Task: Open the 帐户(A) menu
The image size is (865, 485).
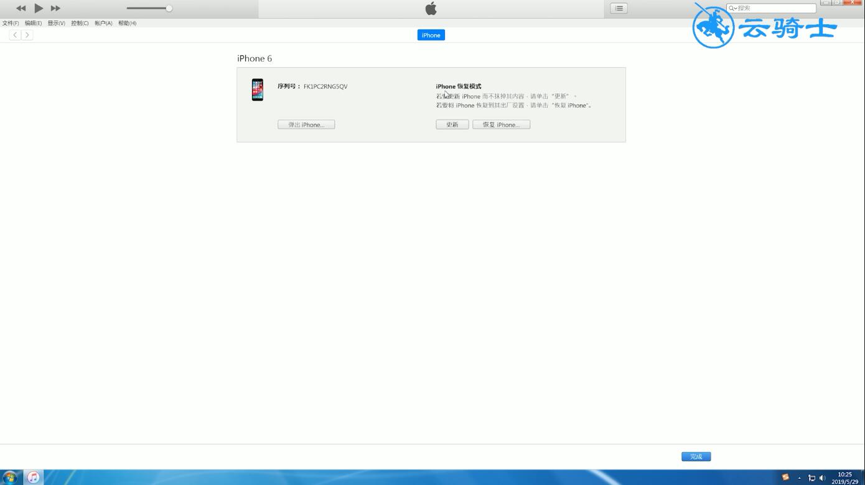Action: [103, 23]
